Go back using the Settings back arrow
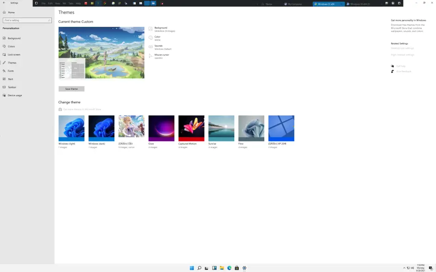 pyautogui.click(x=4, y=3)
